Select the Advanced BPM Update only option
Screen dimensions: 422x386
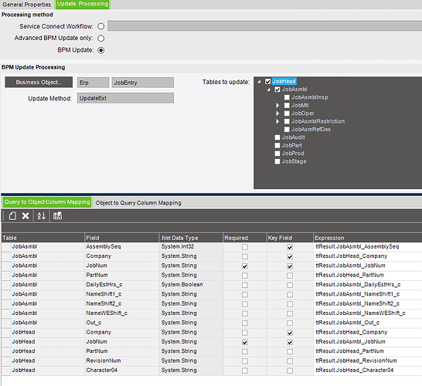[x=101, y=38]
